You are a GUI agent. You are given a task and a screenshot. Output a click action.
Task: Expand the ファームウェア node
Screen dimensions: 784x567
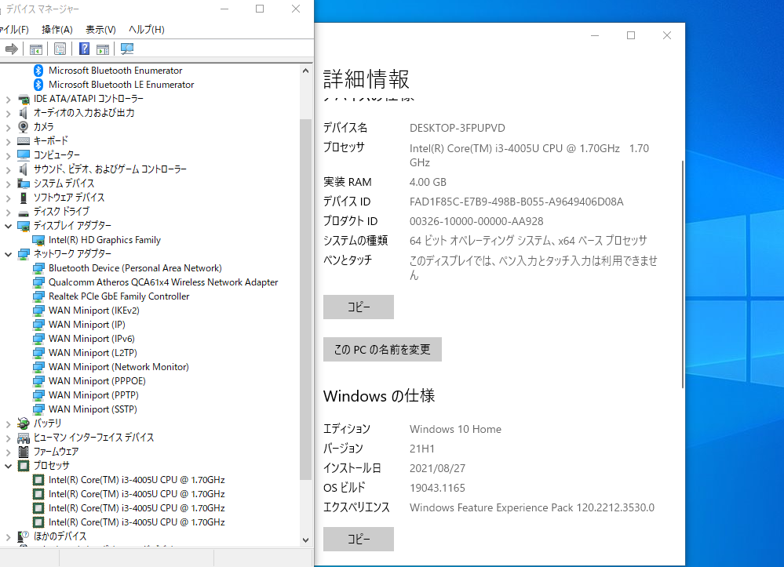[x=8, y=452]
